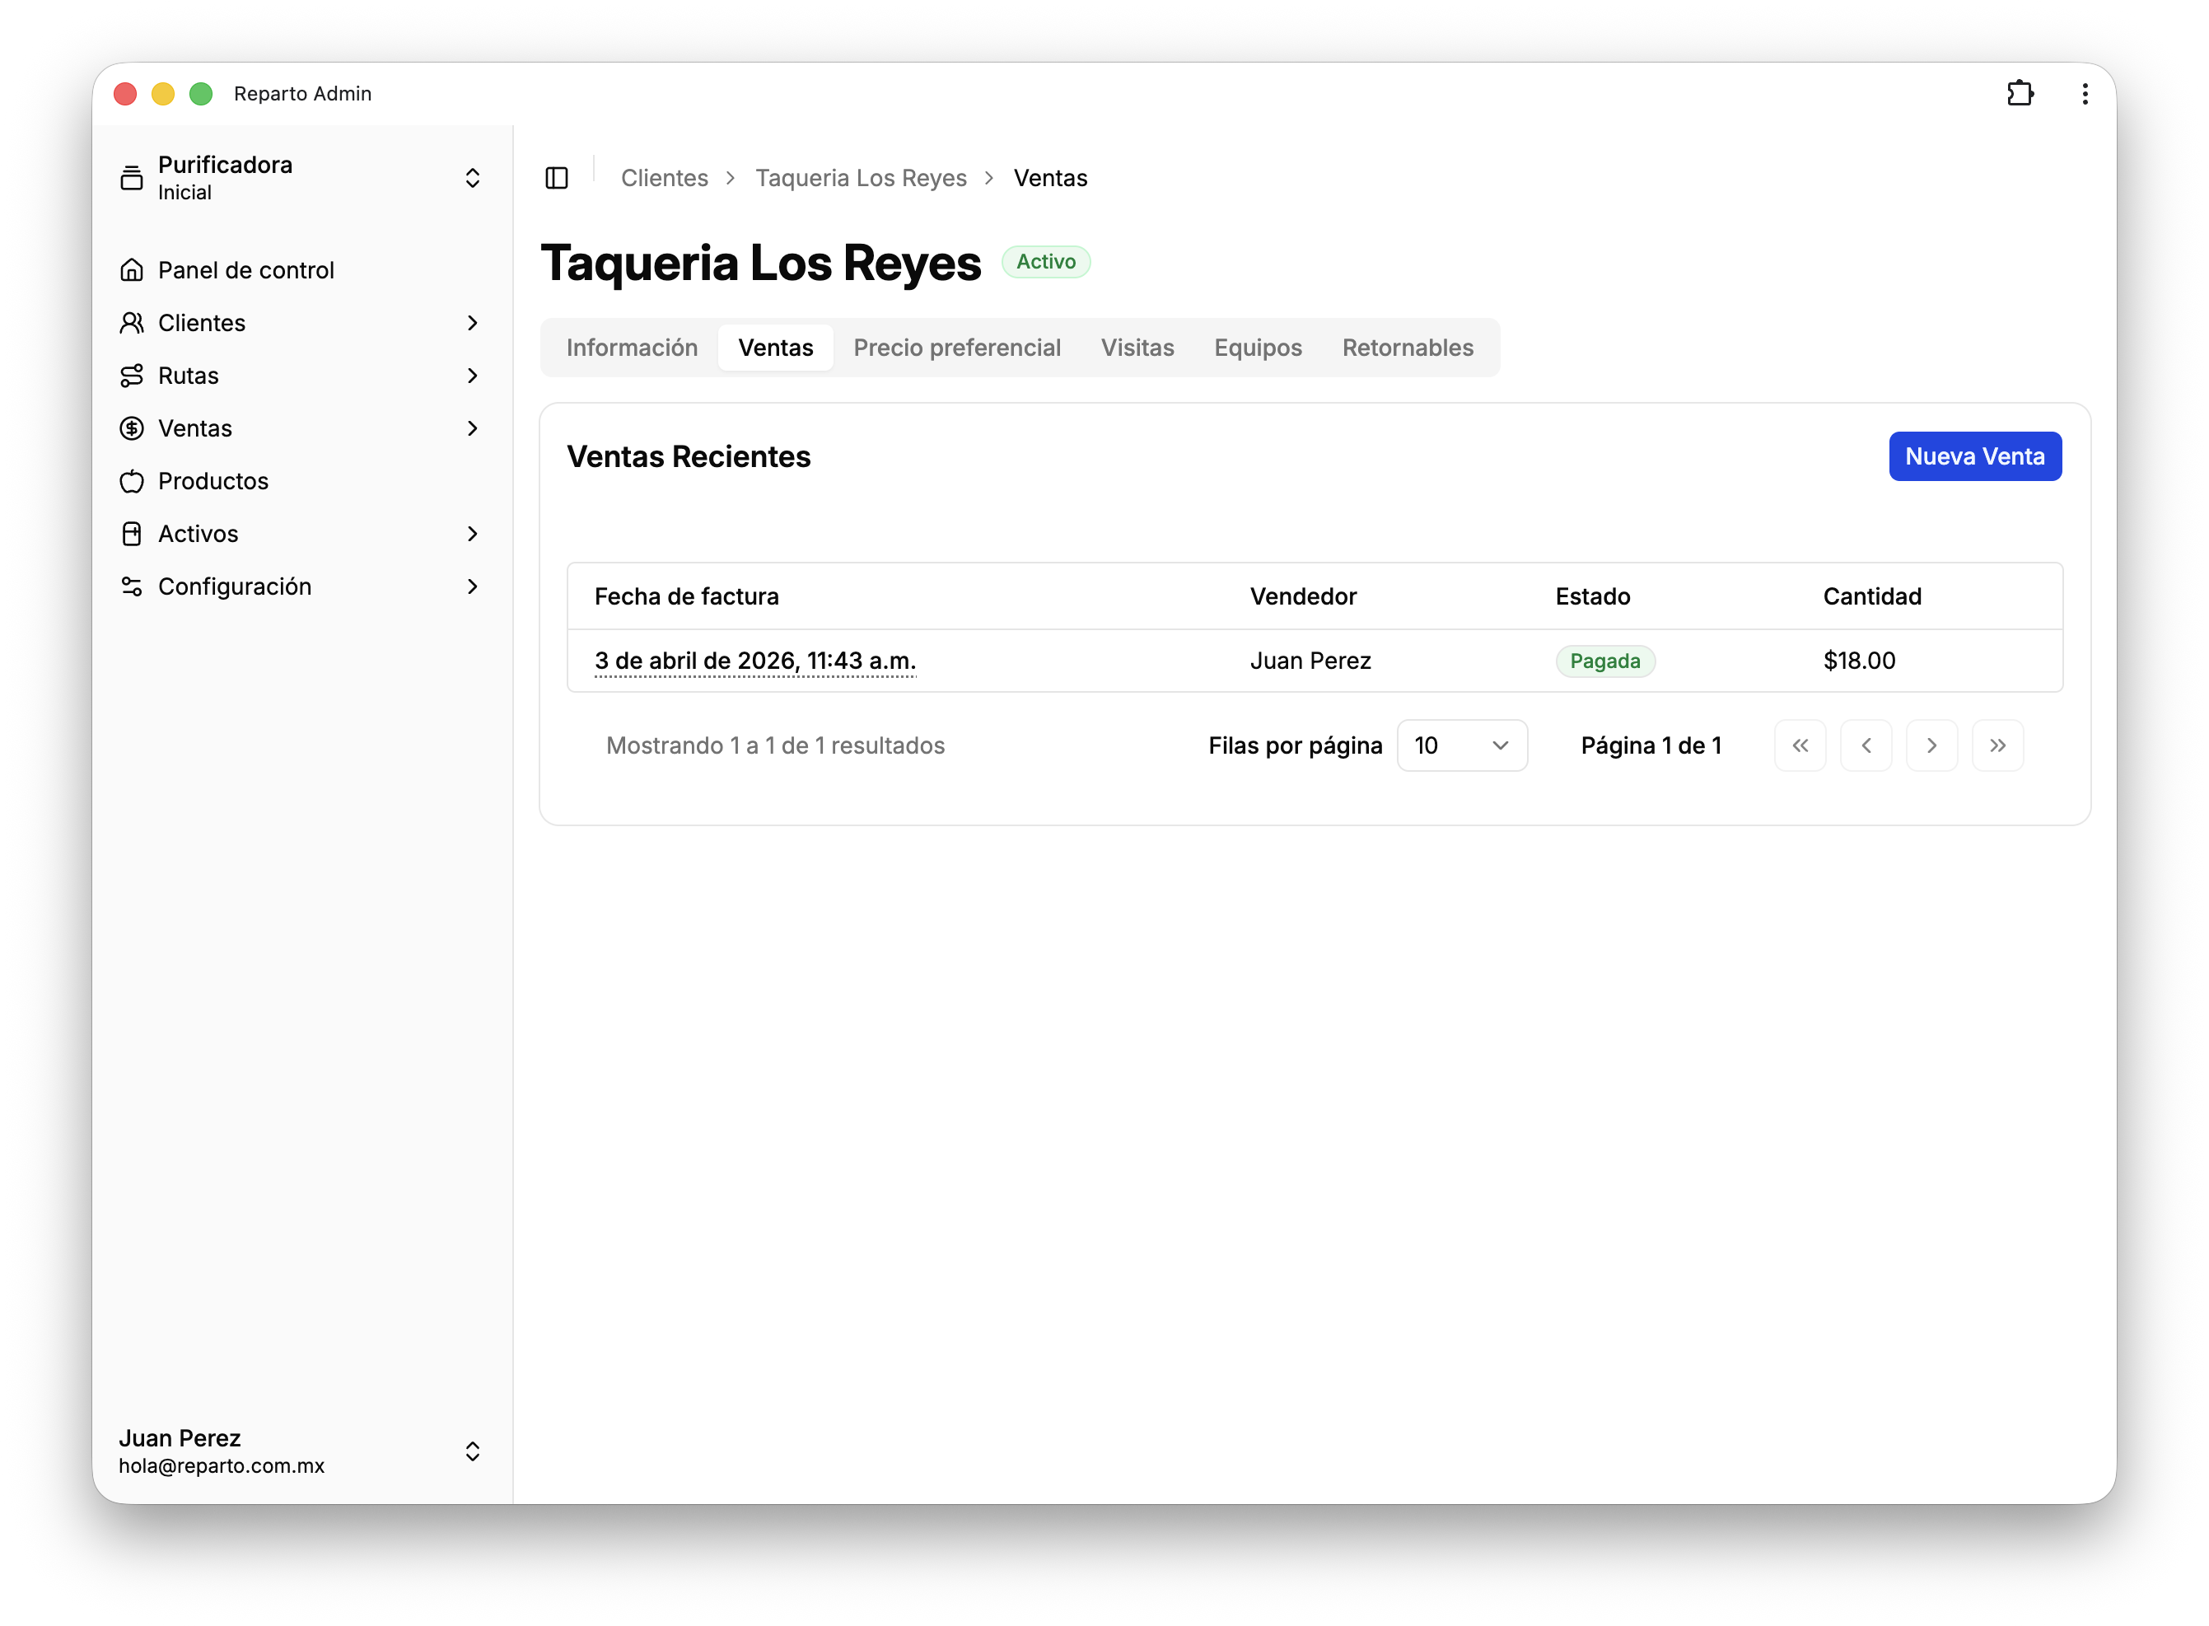Click the Activos container icon
This screenshot has height=1626, width=2209.
[131, 534]
